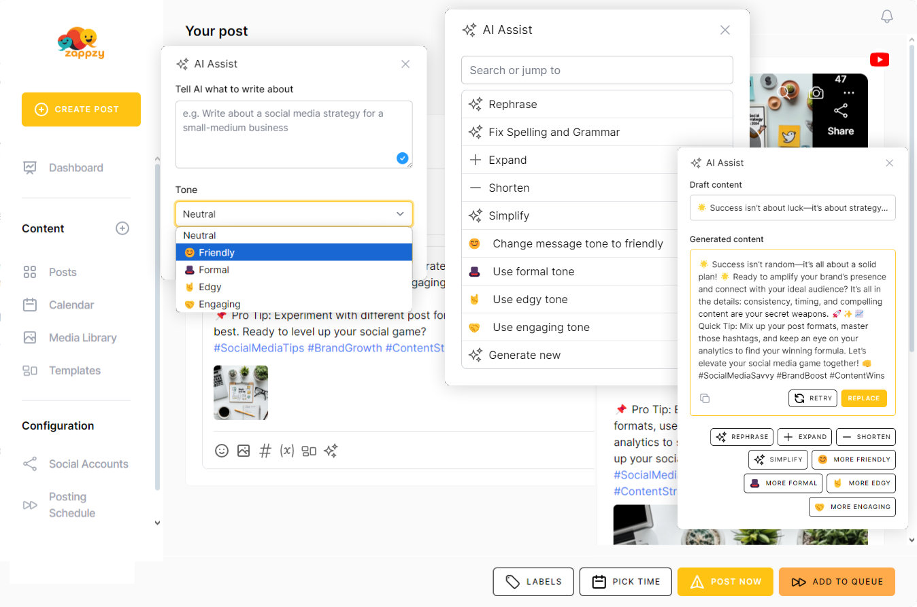Viewport: 917px width, 607px height.
Task: Choose Friendly from the Tone list
Action: pyautogui.click(x=294, y=253)
